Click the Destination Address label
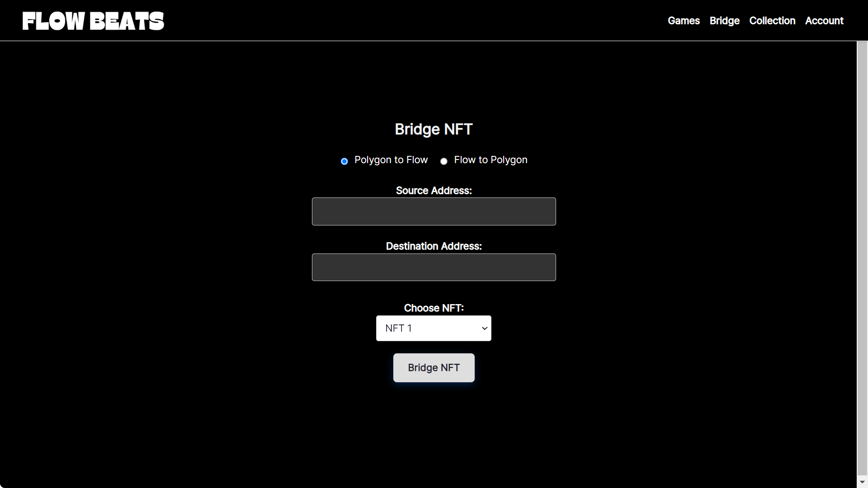Screen dimensions: 868x488 (x=434, y=246)
